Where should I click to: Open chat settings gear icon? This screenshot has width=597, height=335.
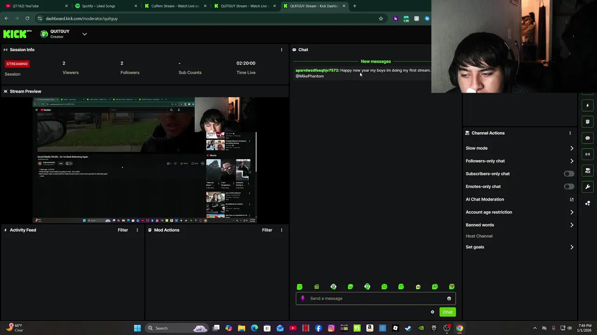click(x=432, y=312)
